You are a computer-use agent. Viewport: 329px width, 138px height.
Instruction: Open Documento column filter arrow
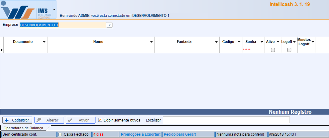coord(44,42)
